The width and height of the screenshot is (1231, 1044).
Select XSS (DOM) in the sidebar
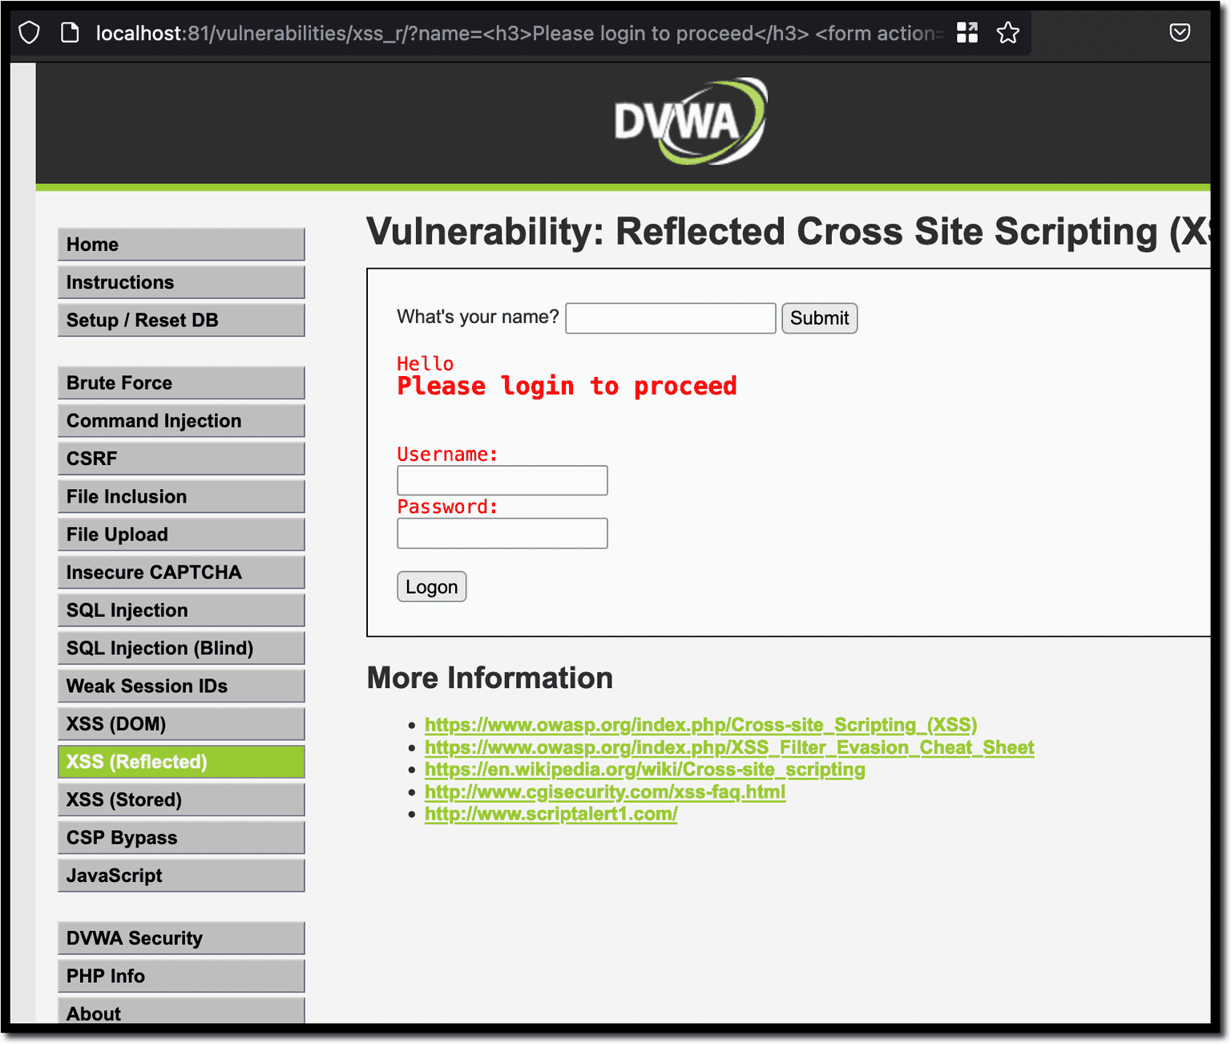pyautogui.click(x=180, y=723)
